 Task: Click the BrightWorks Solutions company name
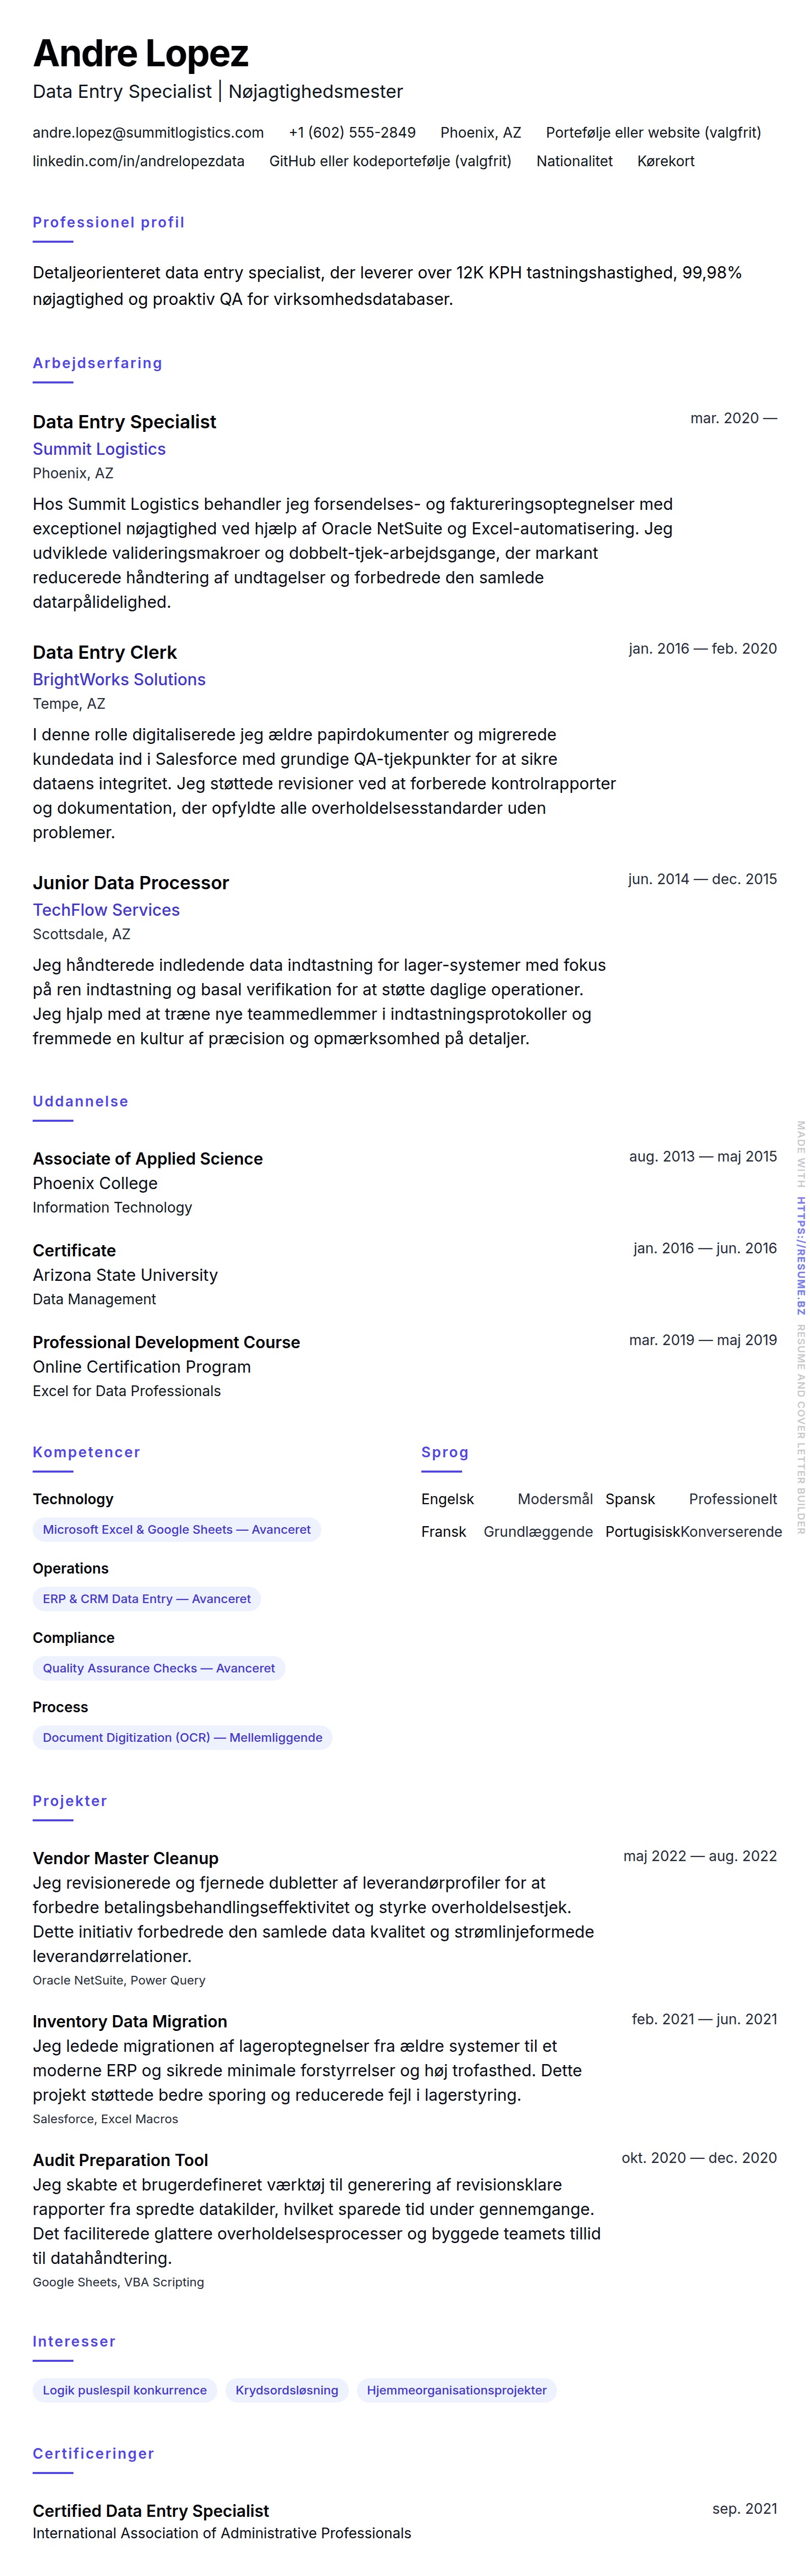119,679
